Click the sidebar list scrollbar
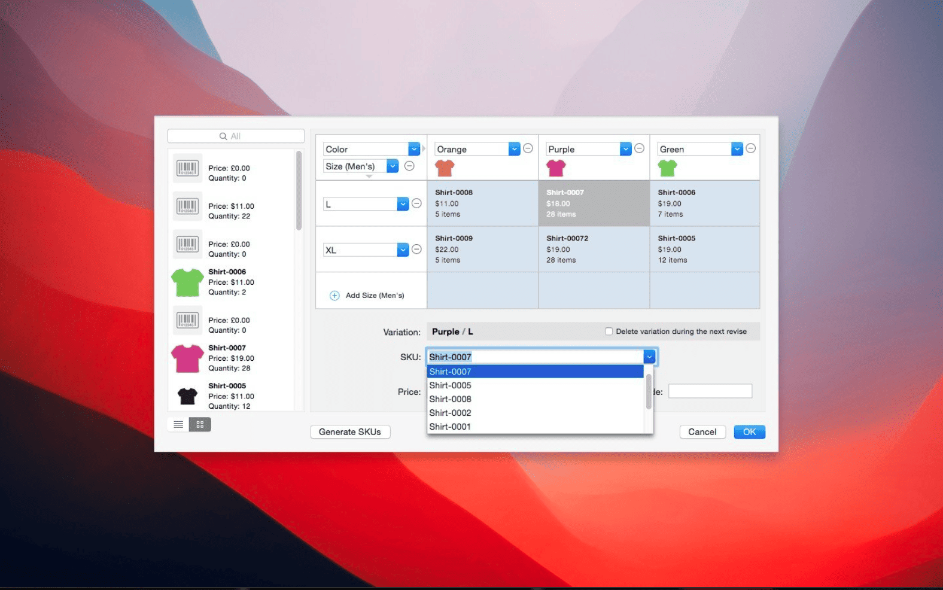943x590 pixels. coord(299,190)
